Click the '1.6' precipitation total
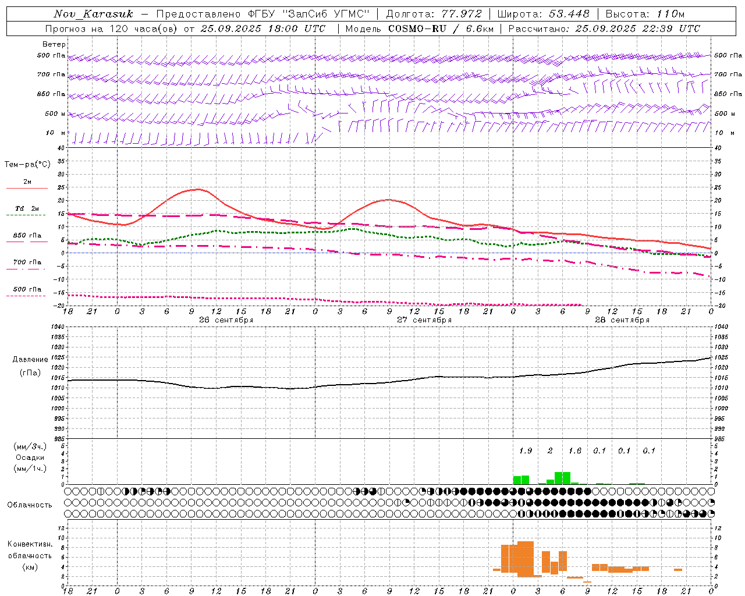The height and width of the screenshot is (596, 745). (x=575, y=450)
